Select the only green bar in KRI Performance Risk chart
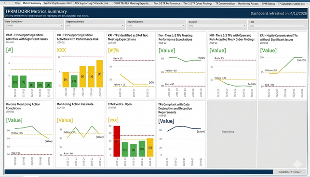Screen dimensions: 310x177 coord(74,81)
